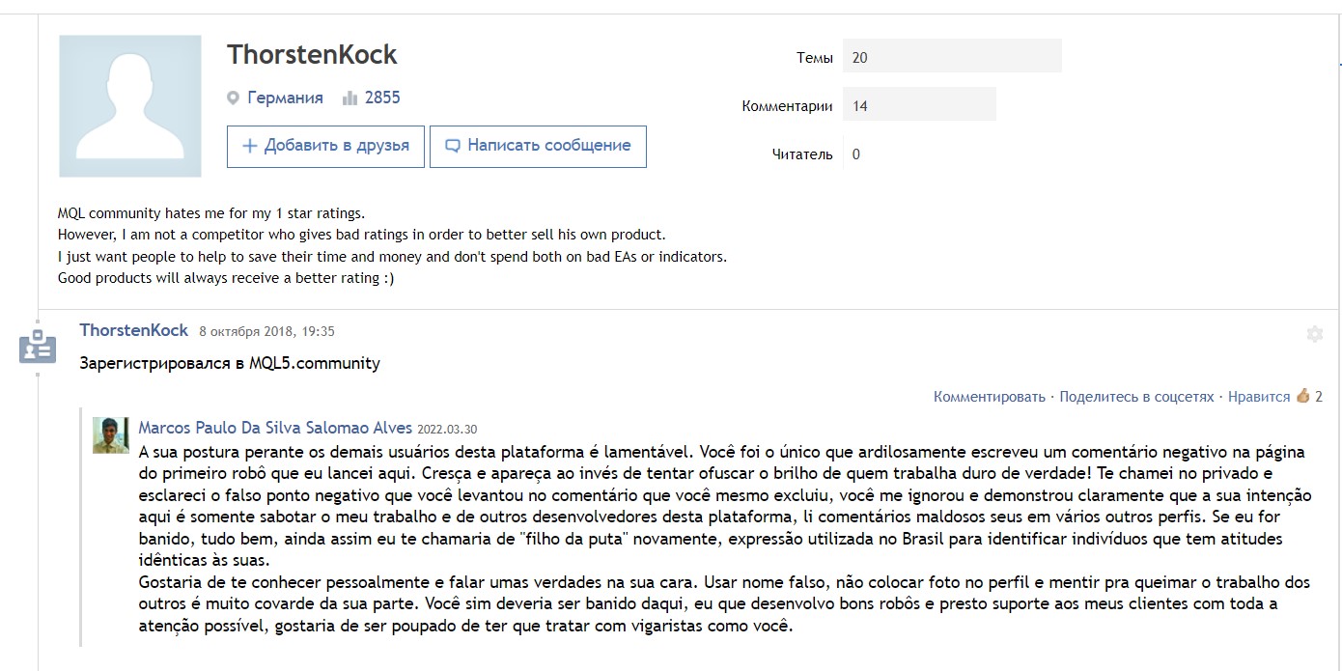Image resolution: width=1342 pixels, height=671 pixels.
Task: Click the ThorstenKock profile name heading
Action: pos(312,54)
